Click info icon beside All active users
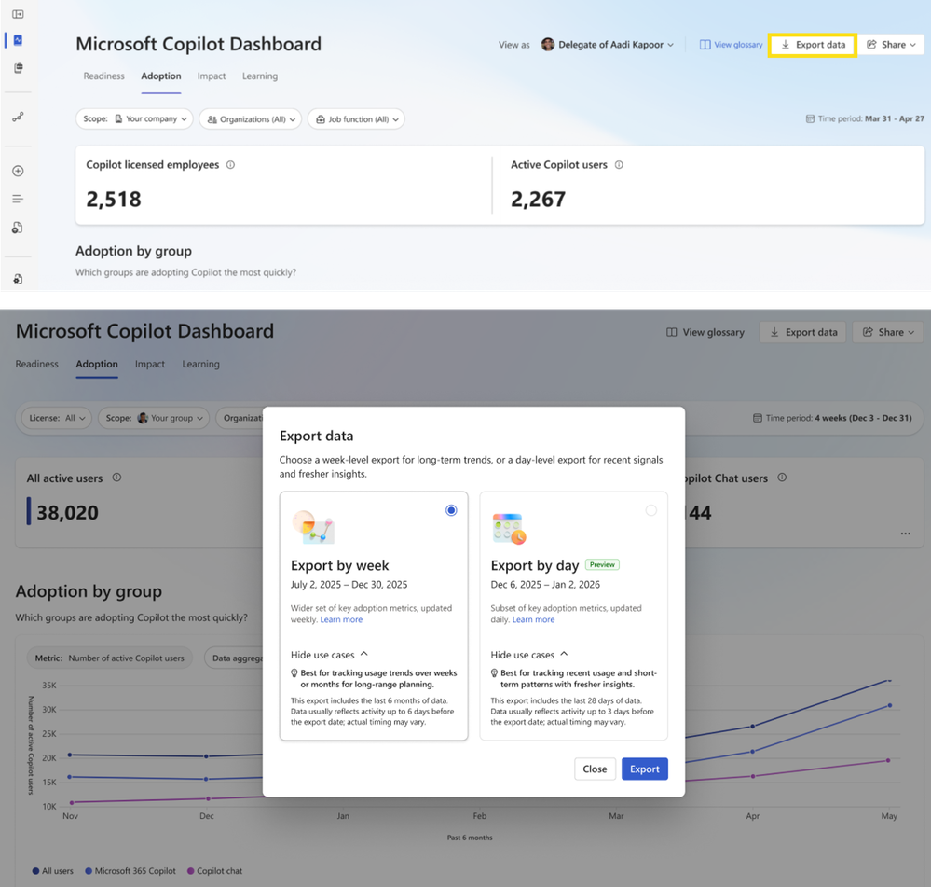 (117, 478)
